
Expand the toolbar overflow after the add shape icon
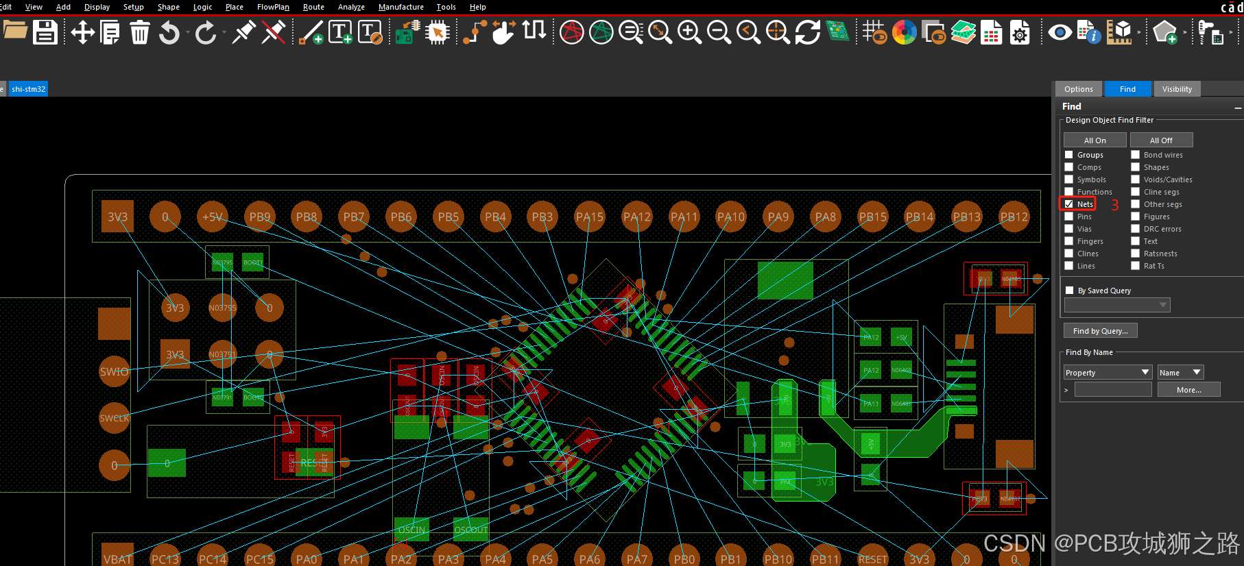pos(1184,32)
